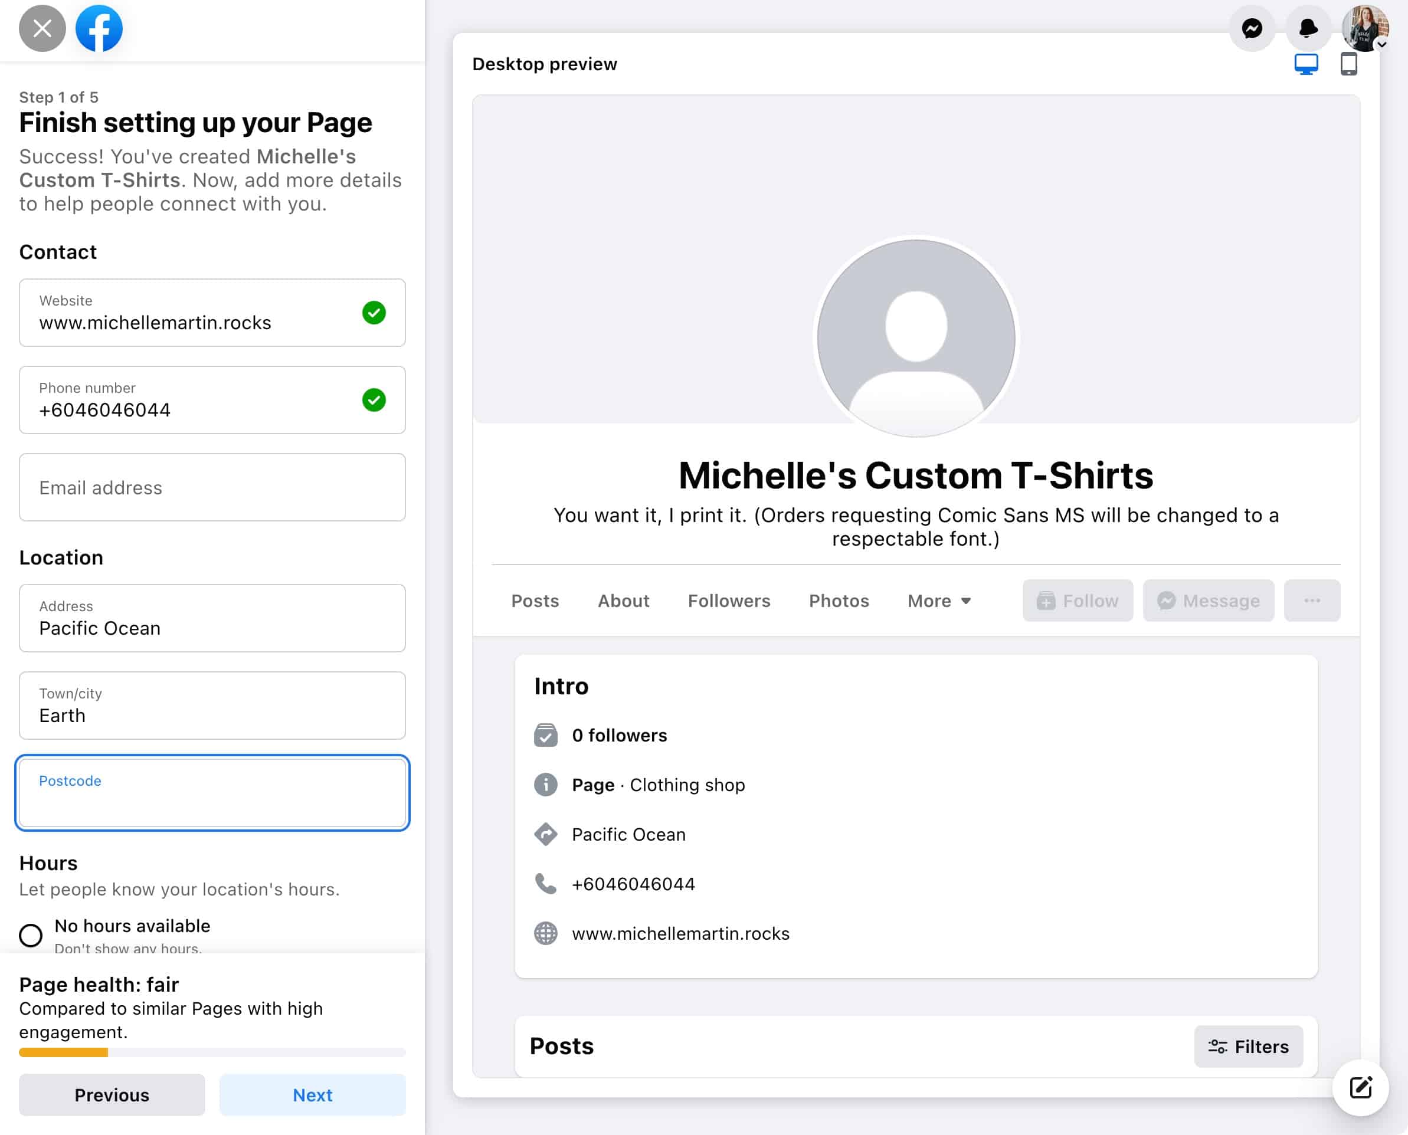Click the page title Michelle's Custom T-Shirts
The height and width of the screenshot is (1135, 1408).
pos(916,475)
